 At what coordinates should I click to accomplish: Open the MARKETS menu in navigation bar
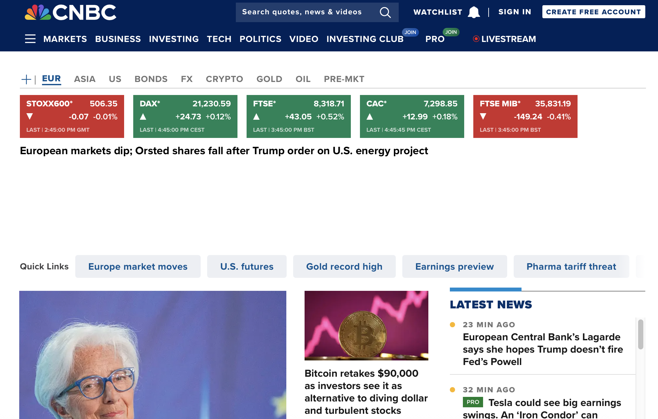(65, 39)
